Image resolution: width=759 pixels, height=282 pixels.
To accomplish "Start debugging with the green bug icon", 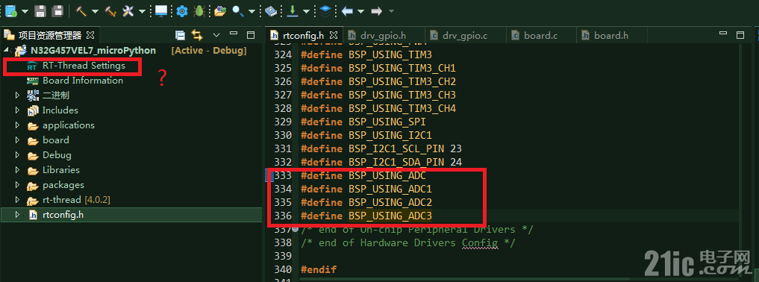I will pyautogui.click(x=199, y=10).
